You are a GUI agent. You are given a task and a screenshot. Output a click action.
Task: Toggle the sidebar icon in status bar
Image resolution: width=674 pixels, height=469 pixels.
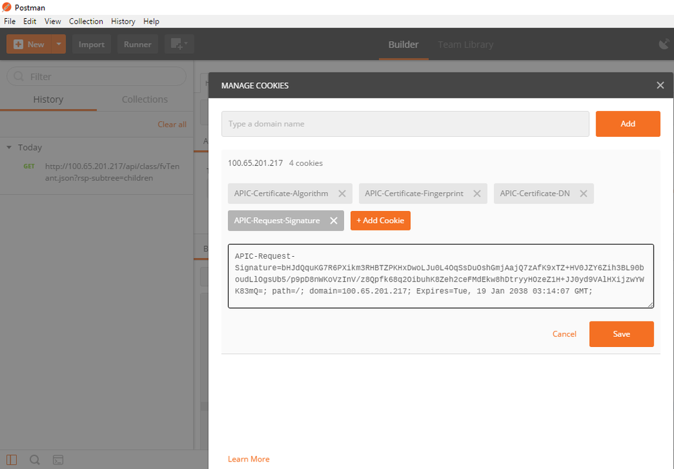click(11, 460)
